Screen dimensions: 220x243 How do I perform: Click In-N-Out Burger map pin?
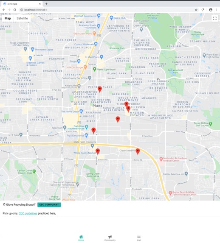point(85,67)
